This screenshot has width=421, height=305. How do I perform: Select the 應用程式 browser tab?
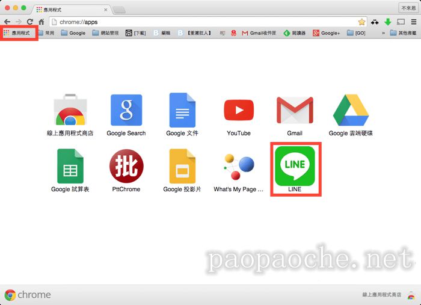(x=72, y=10)
